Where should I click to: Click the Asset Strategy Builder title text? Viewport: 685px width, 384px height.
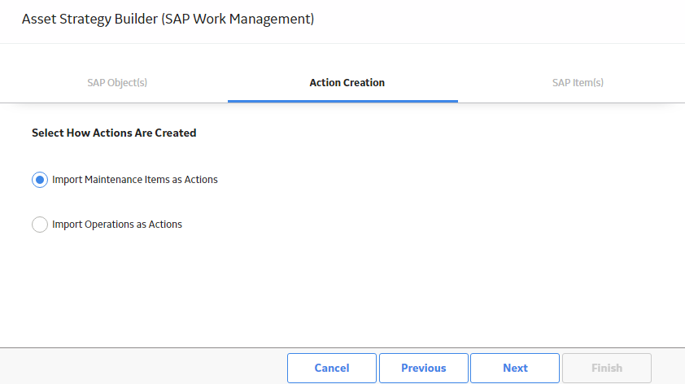(168, 19)
